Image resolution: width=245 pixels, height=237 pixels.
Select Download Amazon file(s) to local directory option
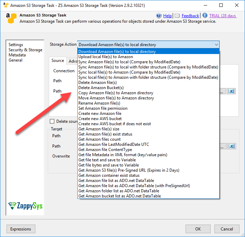click(148, 52)
